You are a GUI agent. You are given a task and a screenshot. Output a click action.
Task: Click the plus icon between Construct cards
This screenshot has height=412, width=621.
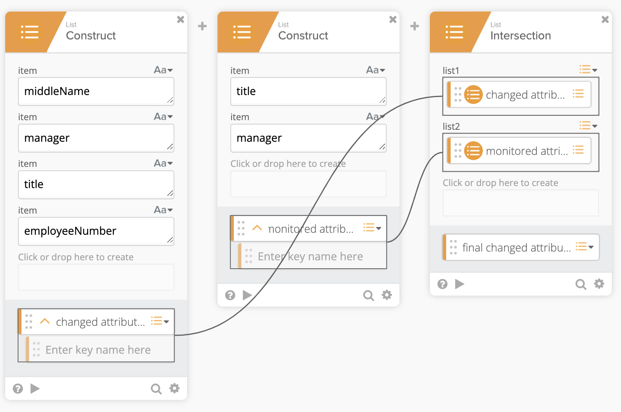tap(202, 26)
